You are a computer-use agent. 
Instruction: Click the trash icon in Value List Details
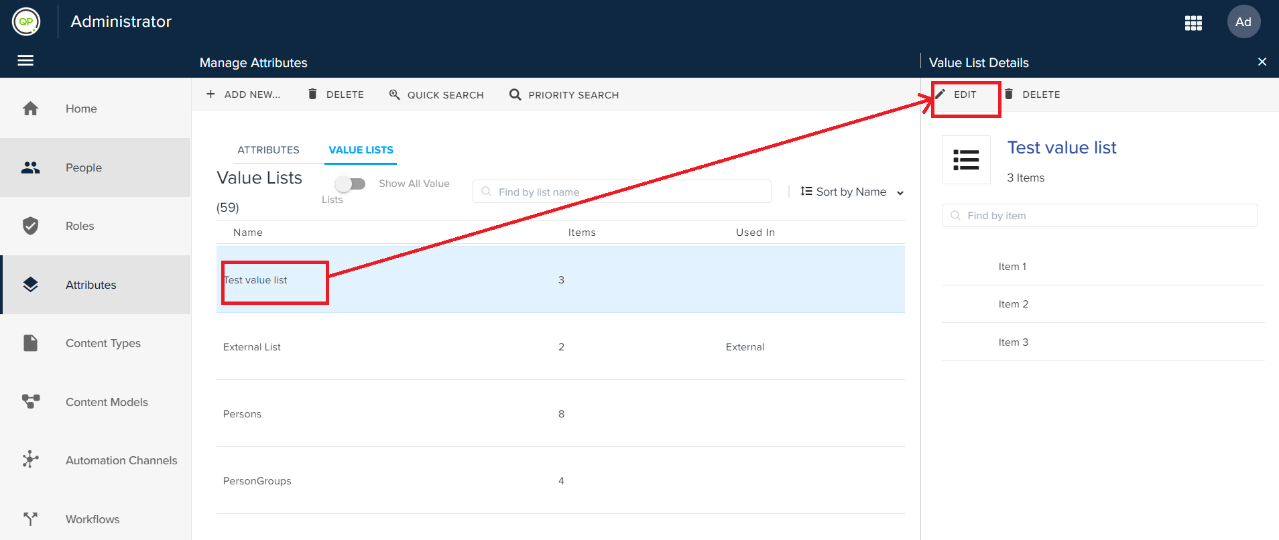pos(1009,94)
